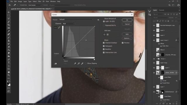The image size is (187, 105).
Task: Collapse effects on Layer 4 copy 2
Action: (178, 40)
